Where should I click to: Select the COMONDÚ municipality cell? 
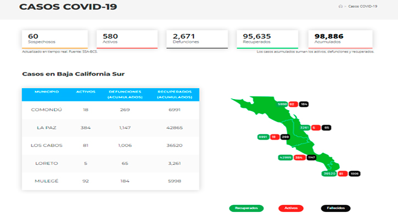point(47,110)
